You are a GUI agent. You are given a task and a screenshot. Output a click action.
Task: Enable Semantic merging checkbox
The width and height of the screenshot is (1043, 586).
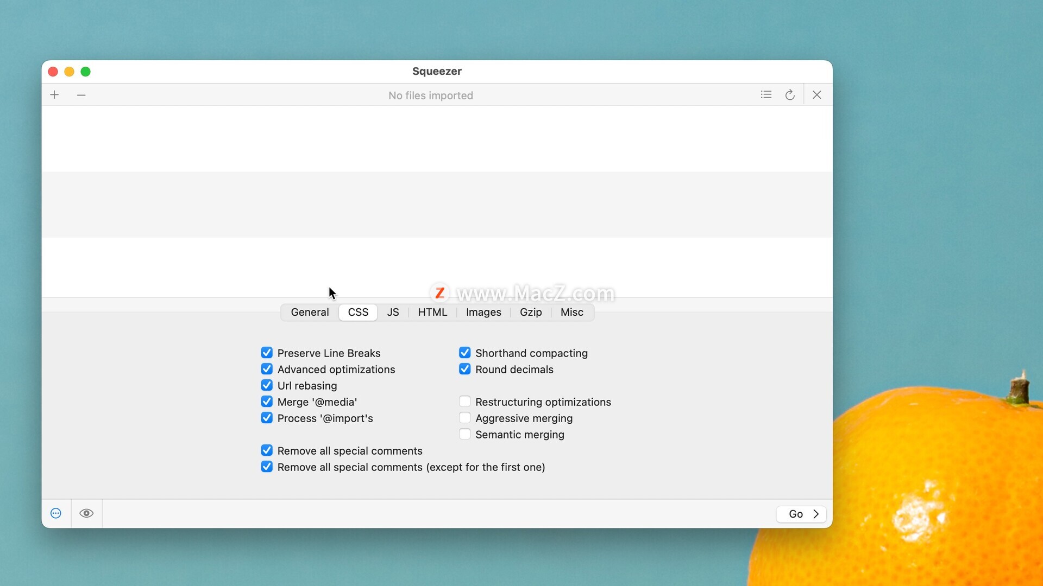tap(465, 434)
